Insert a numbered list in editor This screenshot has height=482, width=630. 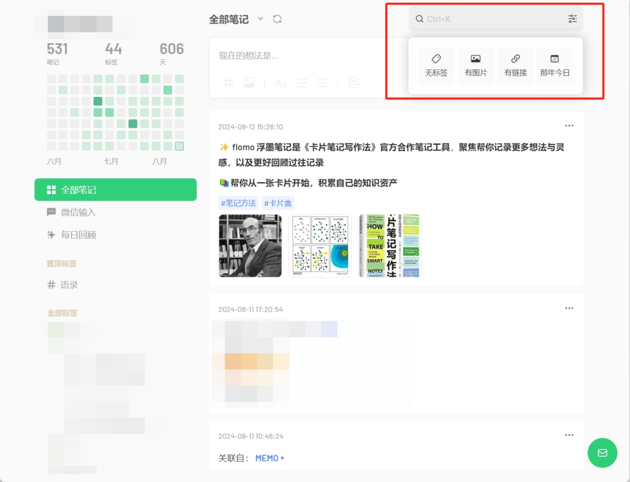[322, 83]
